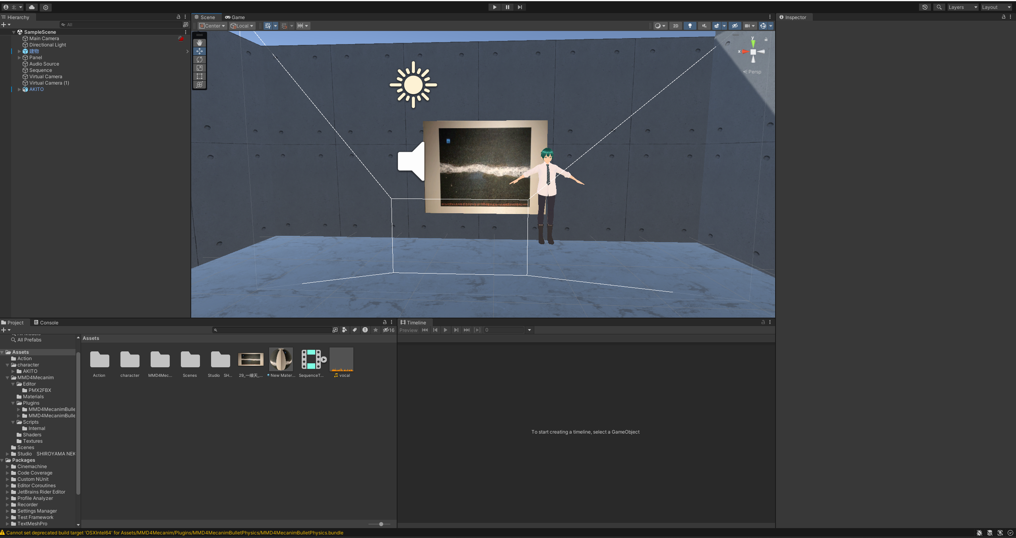Screen dimensions: 1016x538
Task: Adjust the Project icon size slider
Action: [381, 524]
